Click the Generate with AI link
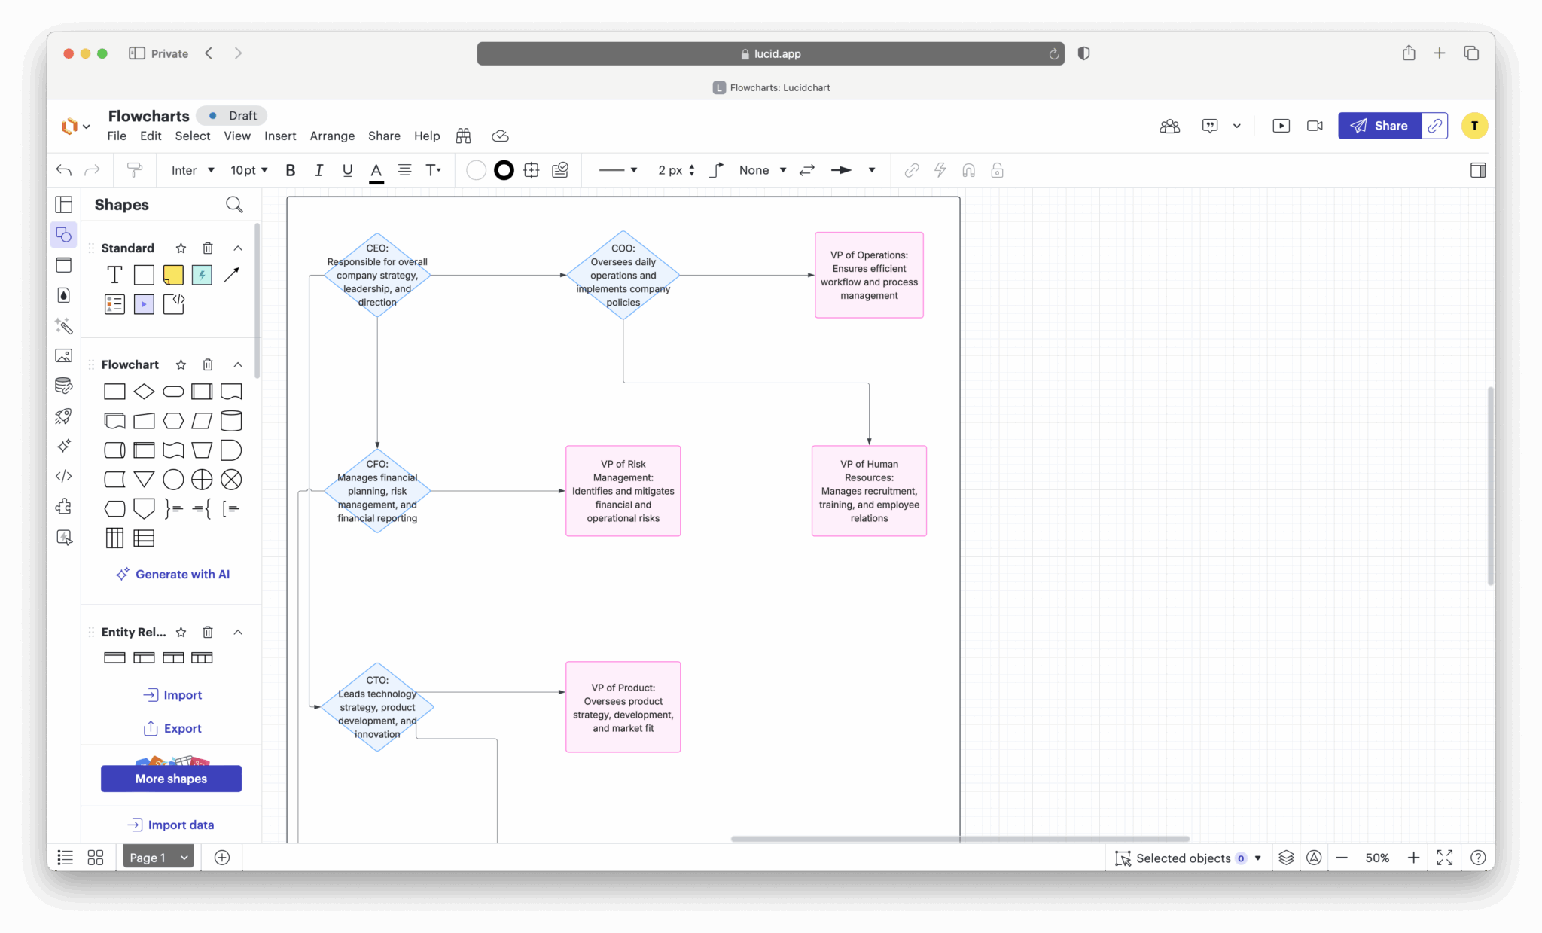This screenshot has width=1542, height=933. pos(172,574)
